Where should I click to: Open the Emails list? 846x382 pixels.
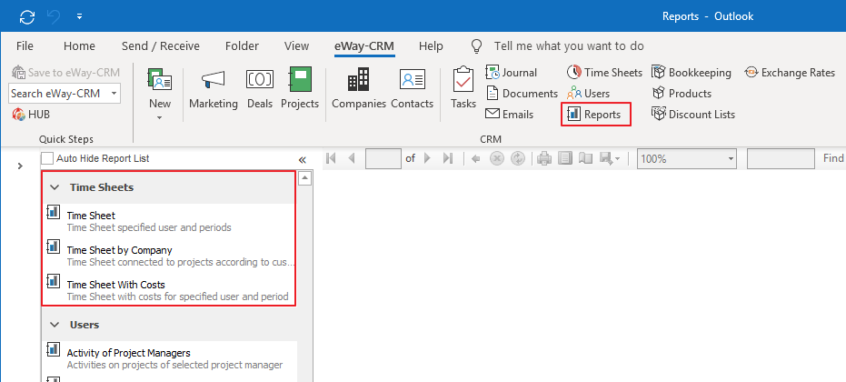tap(509, 114)
